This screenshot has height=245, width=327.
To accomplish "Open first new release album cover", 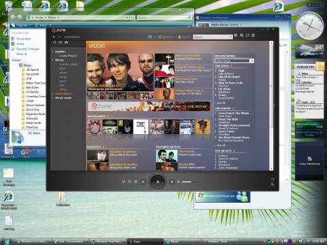I will [x=95, y=127].
